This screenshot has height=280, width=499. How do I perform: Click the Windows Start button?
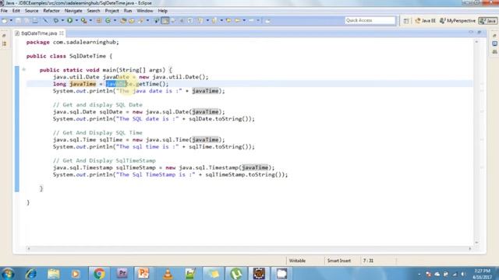click(x=8, y=274)
